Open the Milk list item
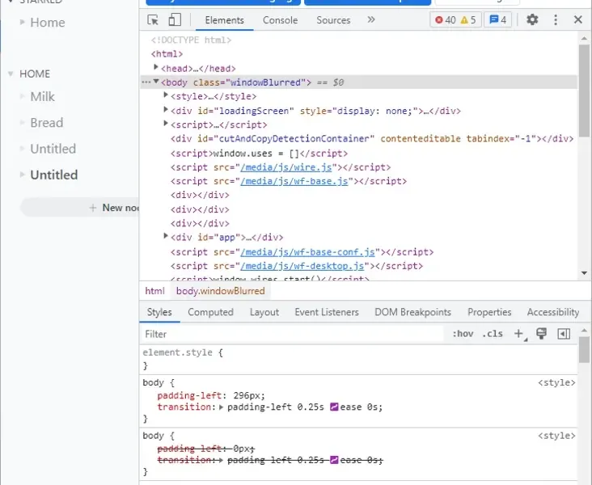Viewport: 592px width, 485px height. 42,97
